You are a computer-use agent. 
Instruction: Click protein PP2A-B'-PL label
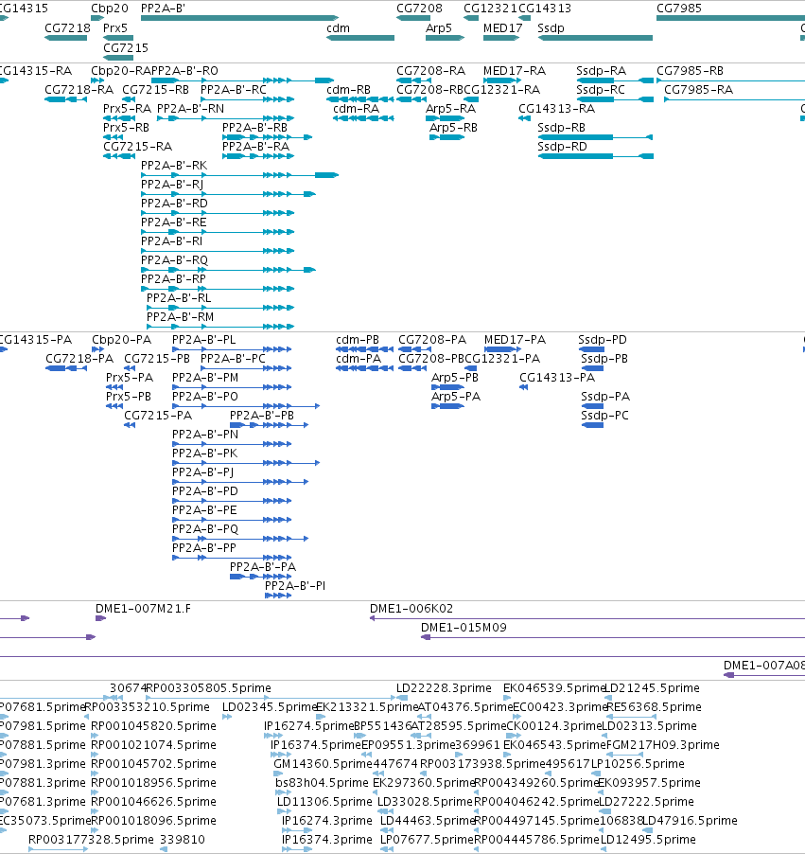[203, 339]
